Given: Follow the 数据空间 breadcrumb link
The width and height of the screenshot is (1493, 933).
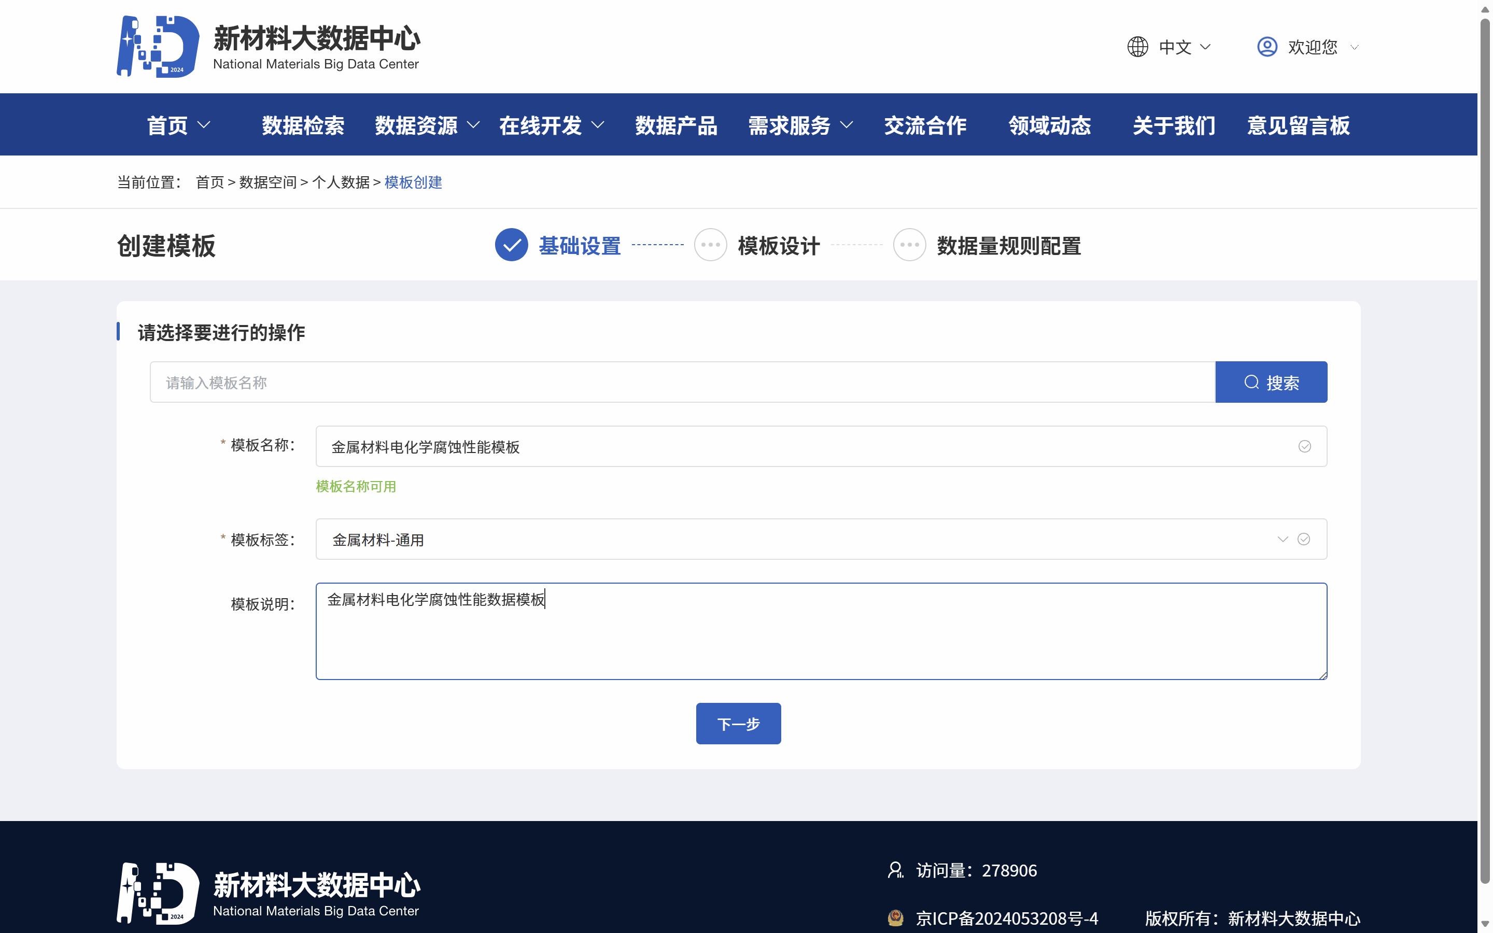Looking at the screenshot, I should coord(267,182).
